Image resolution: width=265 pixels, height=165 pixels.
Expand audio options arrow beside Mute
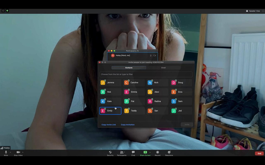point(11,152)
